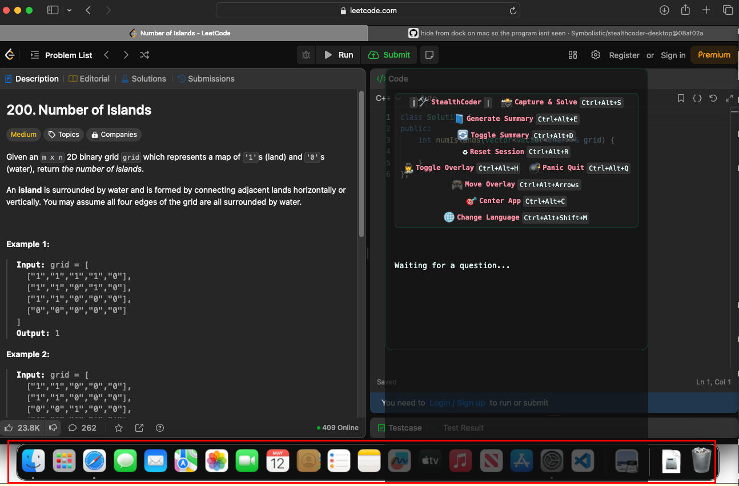Screen dimensions: 739x486
Task: Click the 'Panic Quit' overlay label
Action: tap(563, 168)
